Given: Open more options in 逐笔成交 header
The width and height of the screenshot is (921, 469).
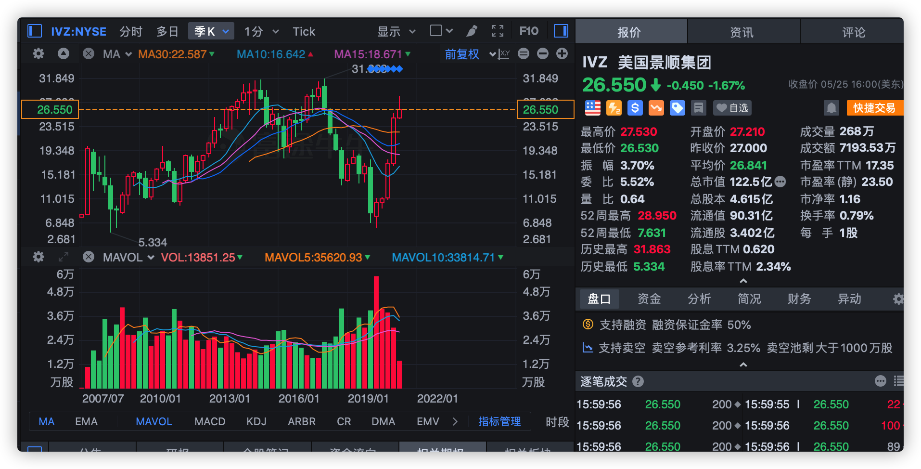Looking at the screenshot, I should pos(881,381).
